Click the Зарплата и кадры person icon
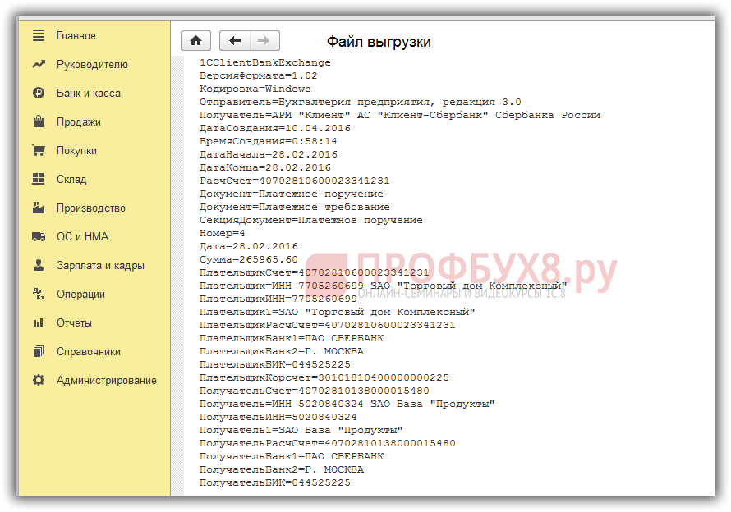This screenshot has width=731, height=512. (x=39, y=265)
